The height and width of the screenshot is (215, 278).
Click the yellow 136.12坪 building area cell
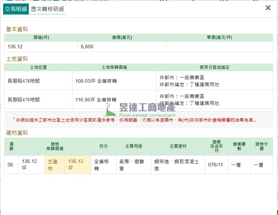(78, 165)
